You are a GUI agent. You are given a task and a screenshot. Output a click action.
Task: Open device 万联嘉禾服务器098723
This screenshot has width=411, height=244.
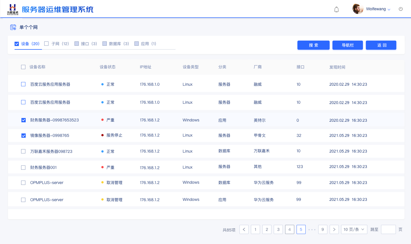[x=51, y=151]
